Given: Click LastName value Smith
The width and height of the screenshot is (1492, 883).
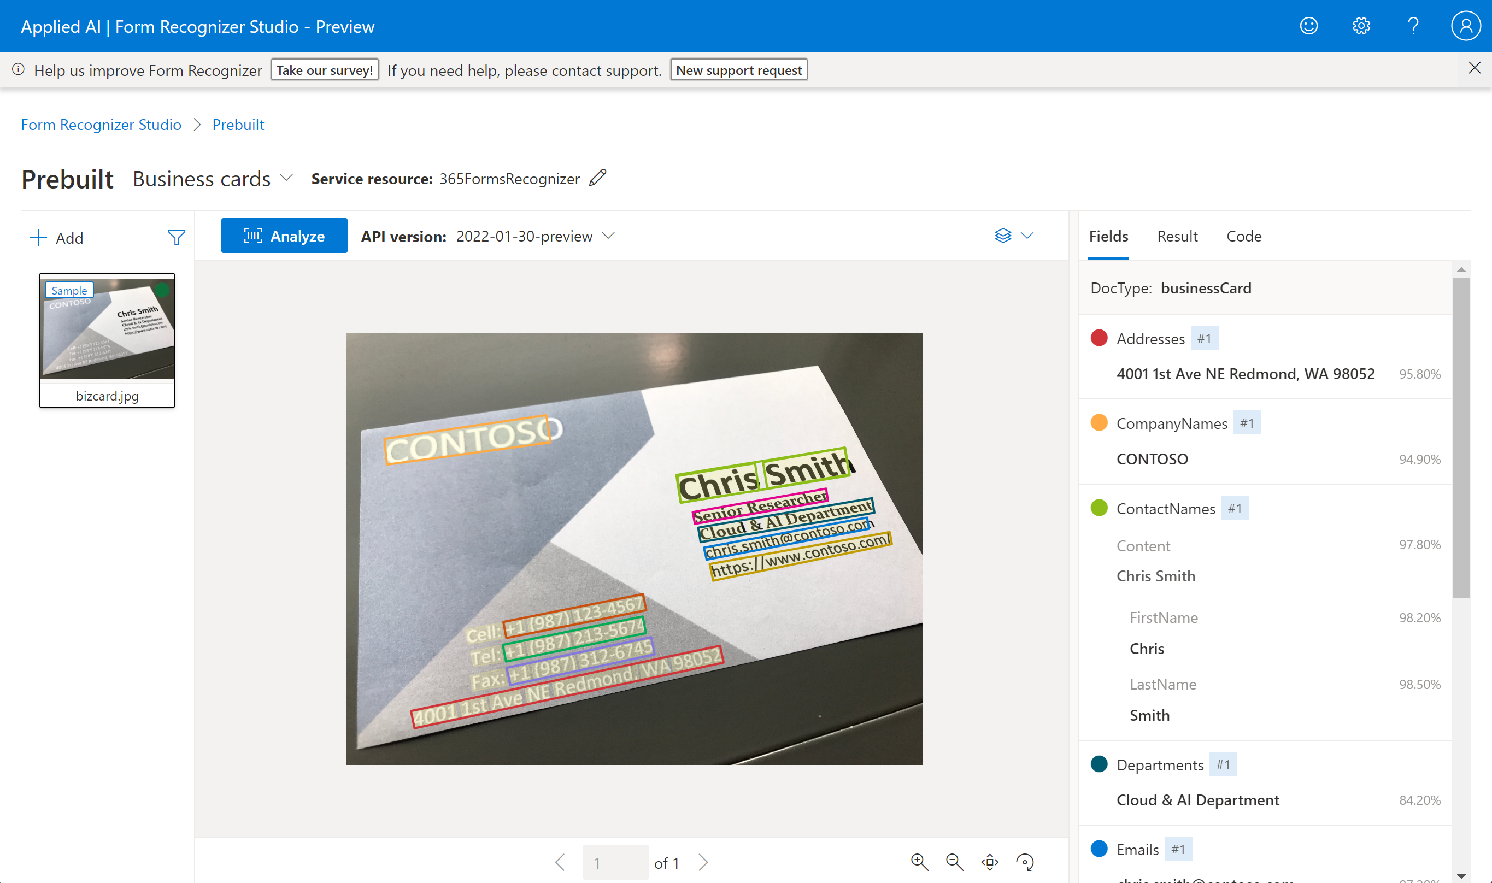Looking at the screenshot, I should point(1150,715).
